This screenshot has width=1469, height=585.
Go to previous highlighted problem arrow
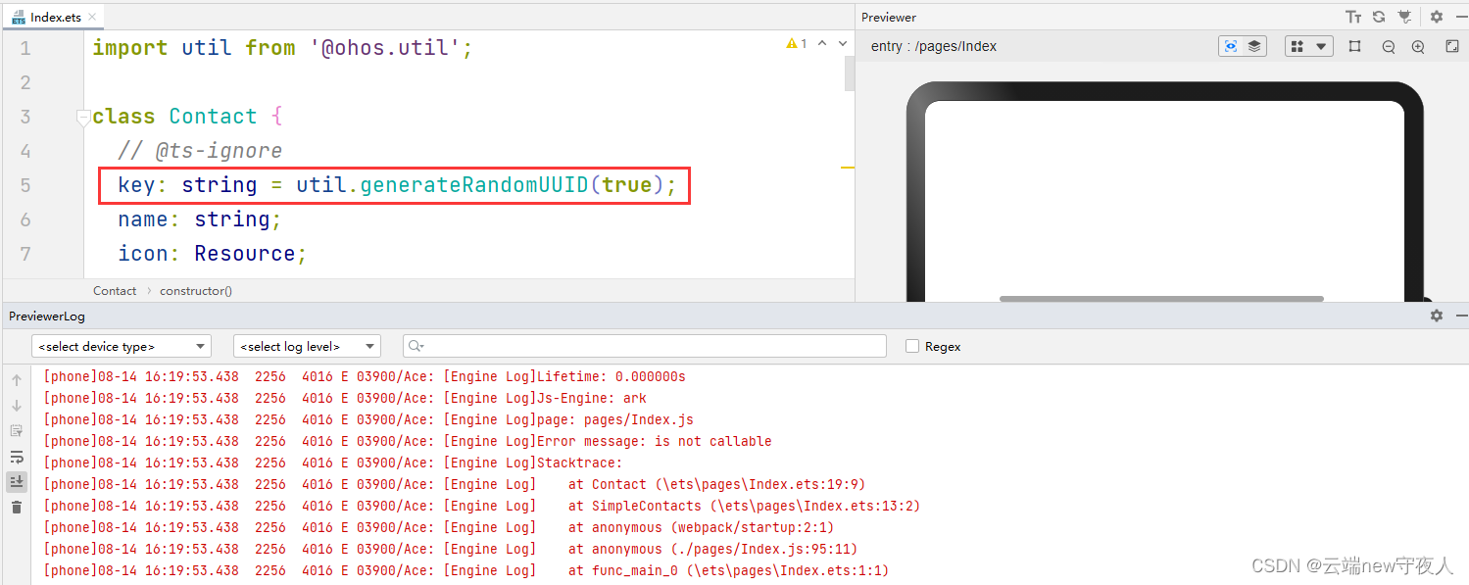point(822,43)
